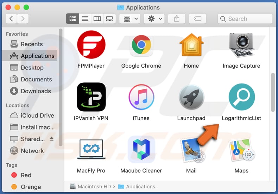Viewport: 278px width, 194px height.
Task: Open iCloud Drive in the sidebar
Action: point(30,115)
